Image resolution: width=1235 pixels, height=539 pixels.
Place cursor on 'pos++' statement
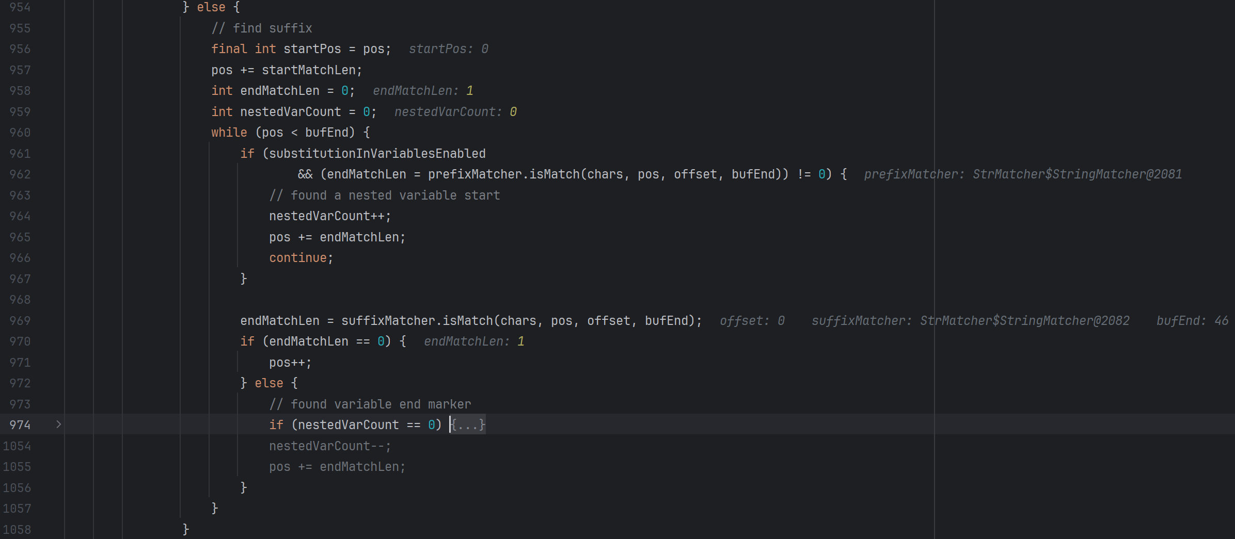pos(290,363)
